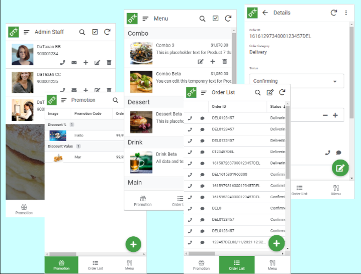
Task: Click green edit floating button in Details
Action: [x=340, y=168]
